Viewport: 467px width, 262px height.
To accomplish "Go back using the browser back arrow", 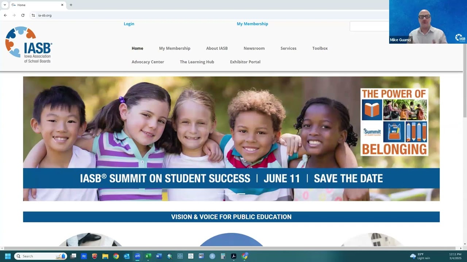I will point(5,15).
